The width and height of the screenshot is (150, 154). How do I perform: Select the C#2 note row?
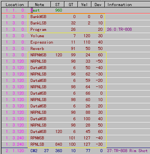click(76, 151)
